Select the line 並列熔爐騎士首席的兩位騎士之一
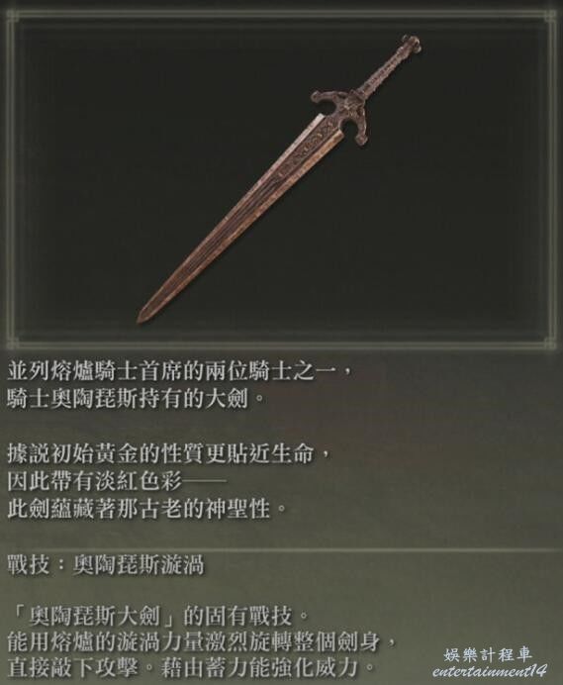 pyautogui.click(x=179, y=372)
